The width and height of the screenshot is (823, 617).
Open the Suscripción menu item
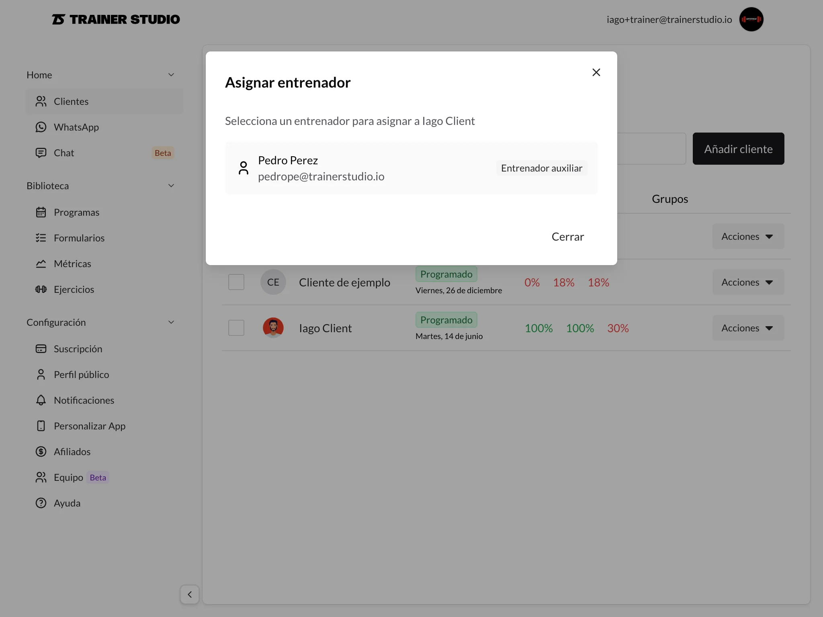point(78,349)
